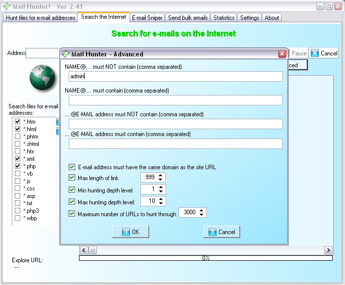Check the *.txt file type
Viewport: 345px width, 285px height.
click(x=18, y=203)
